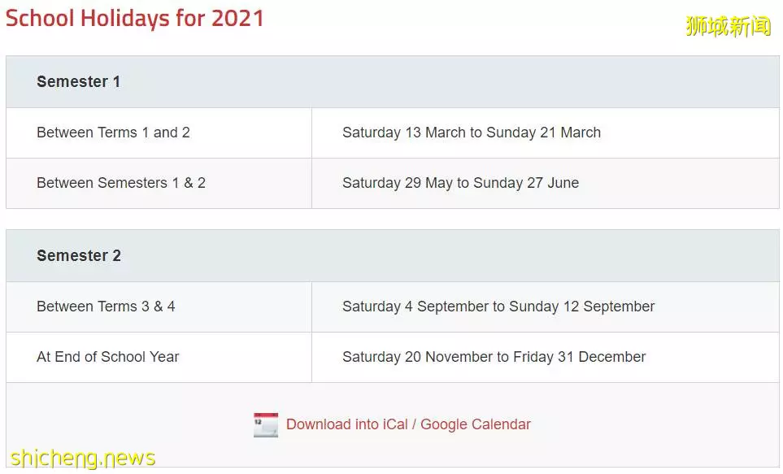Click the Between Terms 1 and 2 cell
The height and width of the screenshot is (474, 783).
click(159, 133)
